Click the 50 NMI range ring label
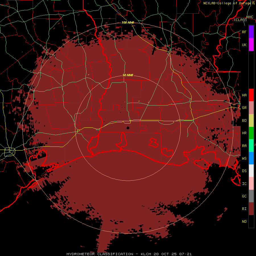 pos(128,75)
